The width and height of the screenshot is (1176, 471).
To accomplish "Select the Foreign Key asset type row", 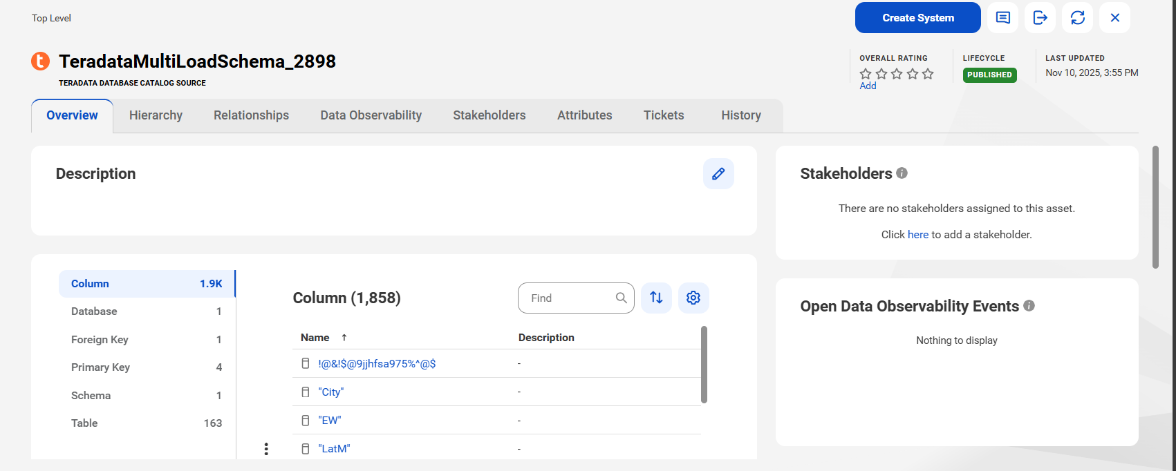I will [x=147, y=340].
